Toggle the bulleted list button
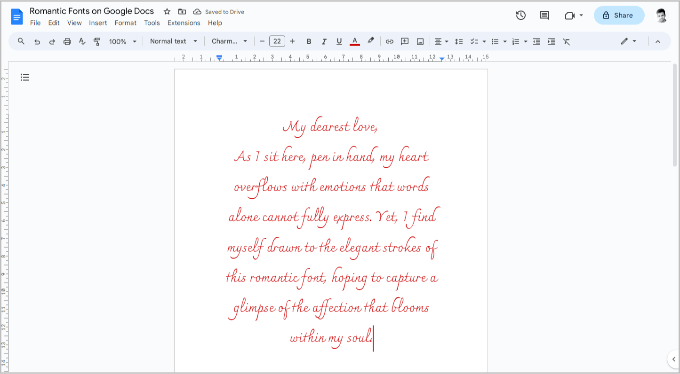Image resolution: width=680 pixels, height=374 pixels. coord(495,41)
